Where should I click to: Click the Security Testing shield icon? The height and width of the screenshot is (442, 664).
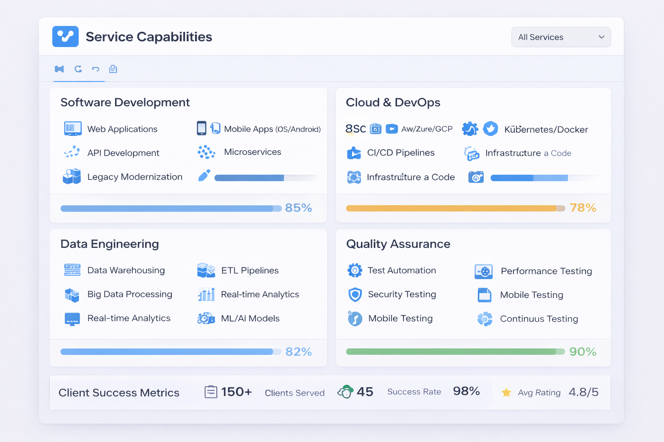pyautogui.click(x=355, y=294)
